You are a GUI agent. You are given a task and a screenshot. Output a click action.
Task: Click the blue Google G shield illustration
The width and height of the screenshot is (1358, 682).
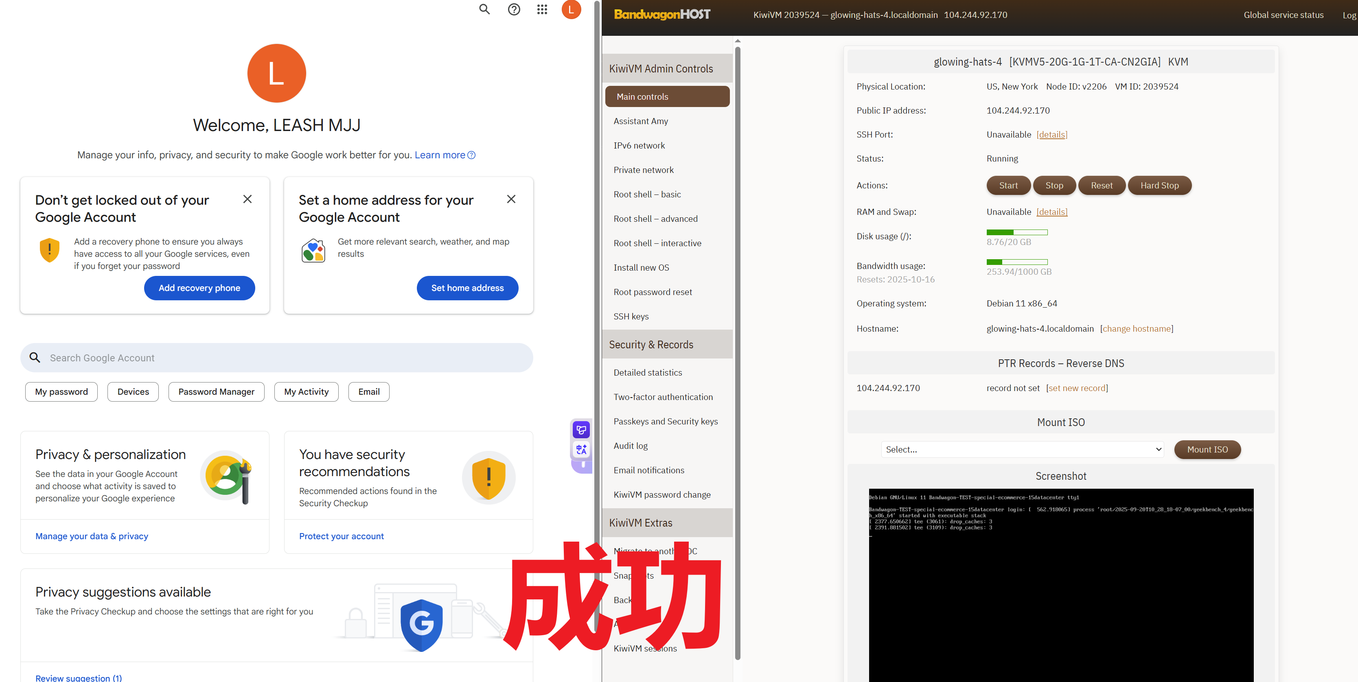point(421,625)
